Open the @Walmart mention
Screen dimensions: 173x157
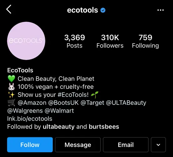[59, 111]
